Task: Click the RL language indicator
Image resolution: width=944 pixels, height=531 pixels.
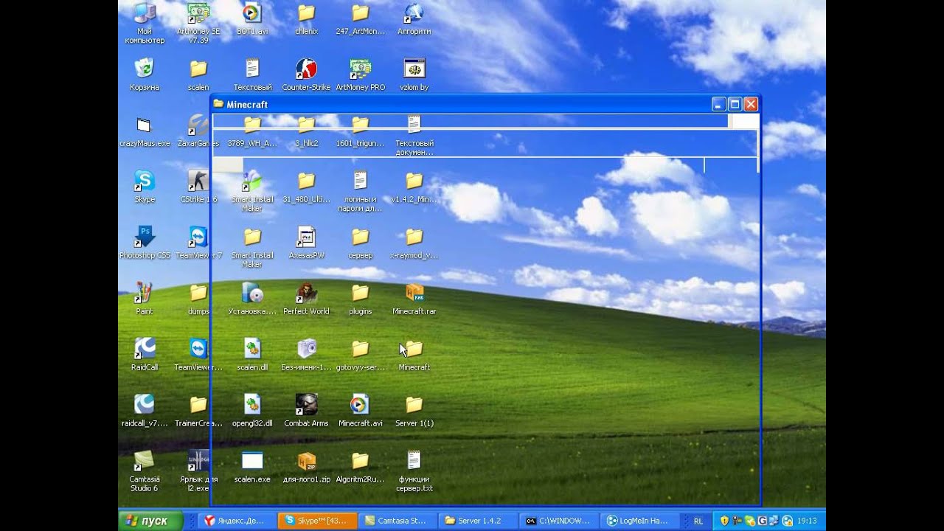Action: pos(698,521)
